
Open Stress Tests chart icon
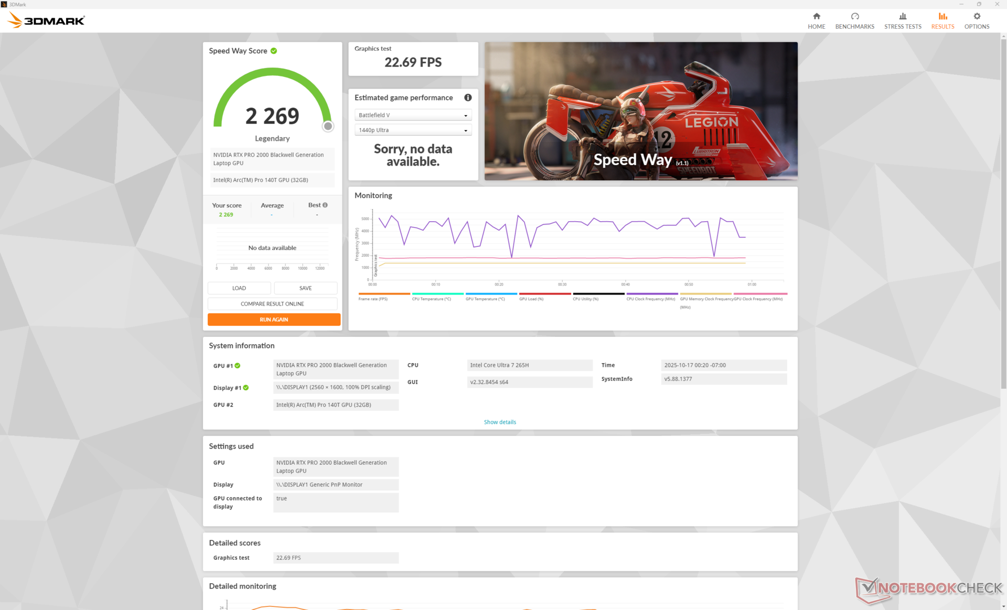(x=902, y=16)
